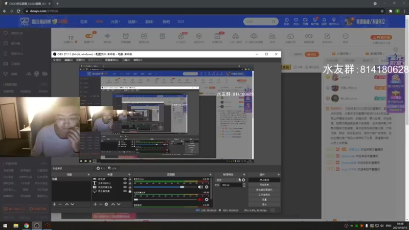Pop out the Audio Mixer dock panel
This screenshot has height=230, width=409.
click(x=211, y=174)
